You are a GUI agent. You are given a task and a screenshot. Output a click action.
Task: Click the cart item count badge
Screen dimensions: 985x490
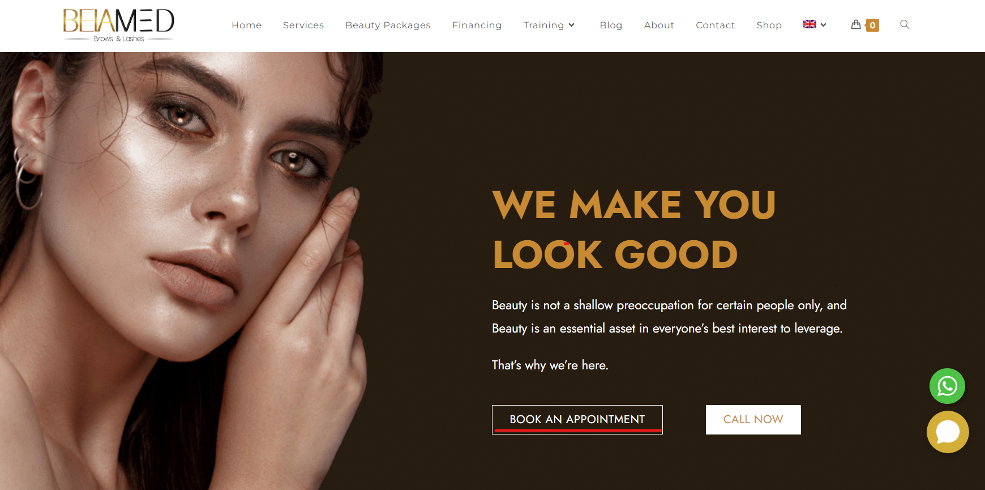tap(872, 25)
